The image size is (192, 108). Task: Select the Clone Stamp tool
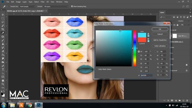3,44
